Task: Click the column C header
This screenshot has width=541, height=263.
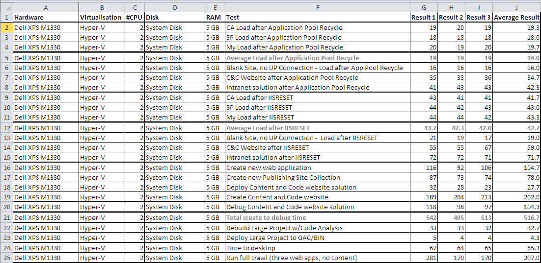Action: coord(135,7)
